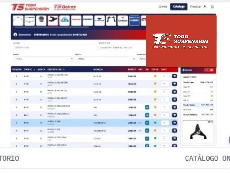Image resolution: width=230 pixels, height=173 pixels.
Task: Select the stabilizer bar category thumbnail
Action: coord(18,20)
